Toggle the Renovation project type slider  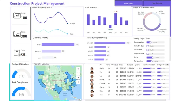point(156,61)
